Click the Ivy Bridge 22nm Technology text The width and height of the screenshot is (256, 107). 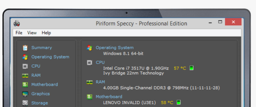pyautogui.click(x=133, y=73)
